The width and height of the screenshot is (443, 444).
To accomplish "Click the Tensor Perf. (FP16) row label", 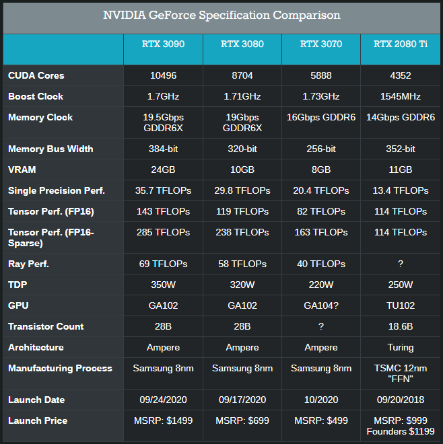I will click(51, 212).
